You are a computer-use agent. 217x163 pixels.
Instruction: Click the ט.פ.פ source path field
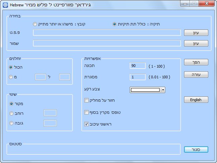click(107, 33)
